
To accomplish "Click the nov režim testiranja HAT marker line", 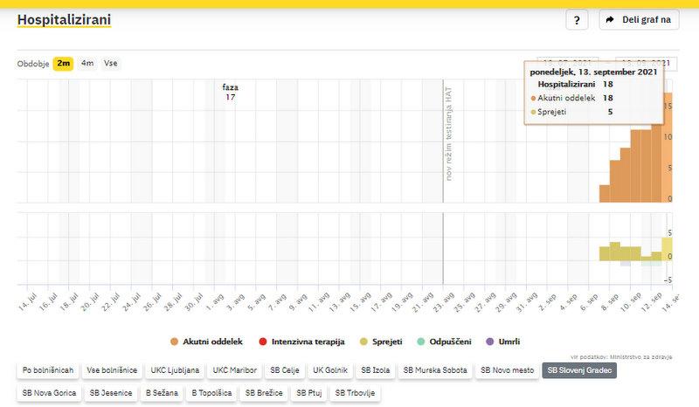I will (x=443, y=140).
